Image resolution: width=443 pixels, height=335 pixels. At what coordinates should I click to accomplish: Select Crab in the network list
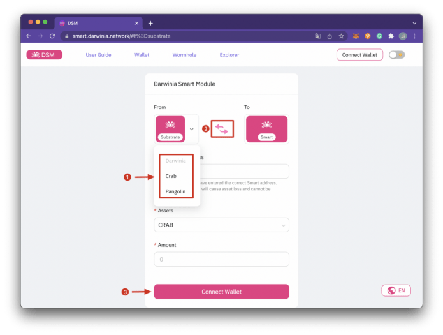[171, 176]
